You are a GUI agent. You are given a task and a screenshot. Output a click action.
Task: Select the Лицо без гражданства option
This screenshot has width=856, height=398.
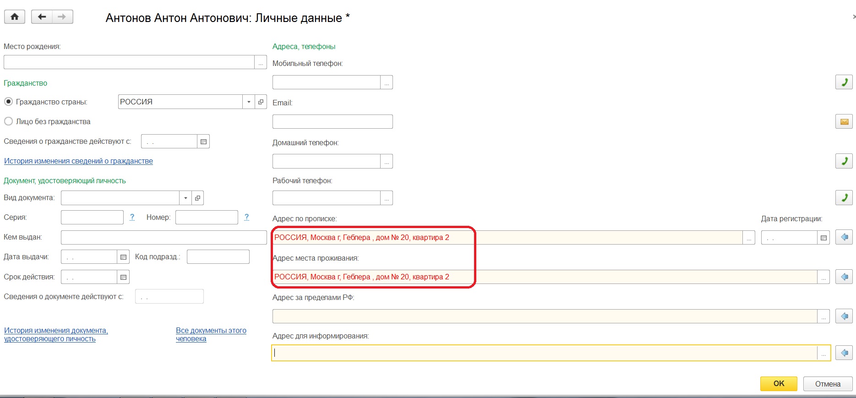8,121
